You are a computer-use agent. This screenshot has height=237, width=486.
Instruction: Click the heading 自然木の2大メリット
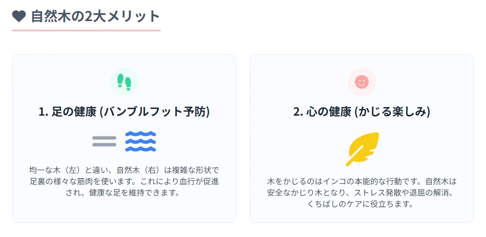coord(96,16)
